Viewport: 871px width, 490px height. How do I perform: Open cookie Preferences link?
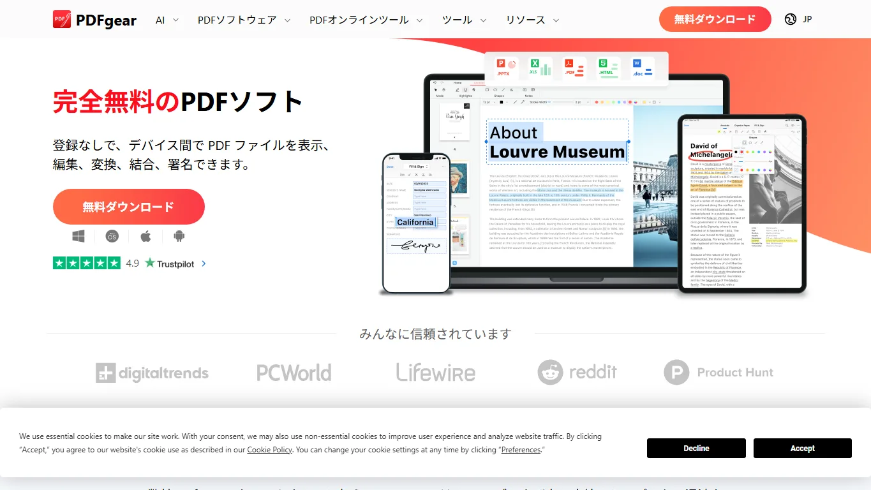point(521,450)
